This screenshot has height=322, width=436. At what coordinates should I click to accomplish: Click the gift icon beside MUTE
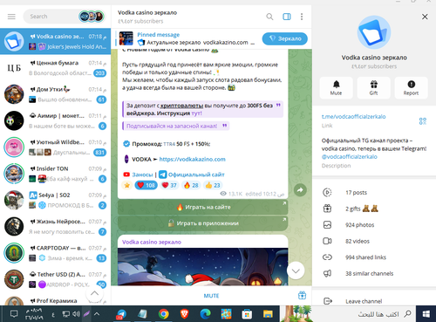(302, 295)
